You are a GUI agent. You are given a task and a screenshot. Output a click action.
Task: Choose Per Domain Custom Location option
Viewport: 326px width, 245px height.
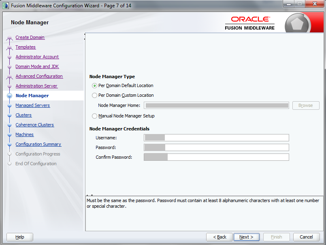[x=94, y=96]
